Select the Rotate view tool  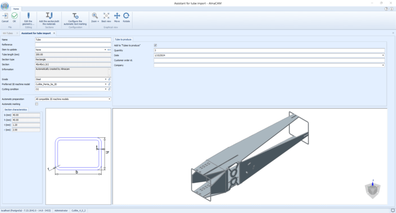tap(126, 17)
